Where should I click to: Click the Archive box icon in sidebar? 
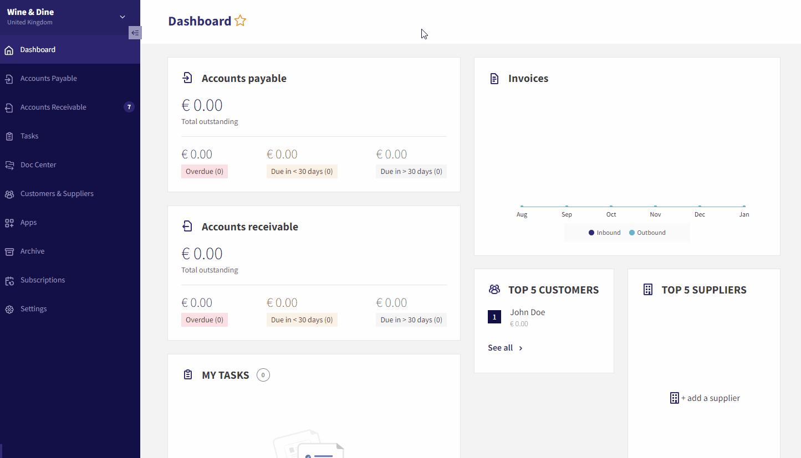(9, 251)
